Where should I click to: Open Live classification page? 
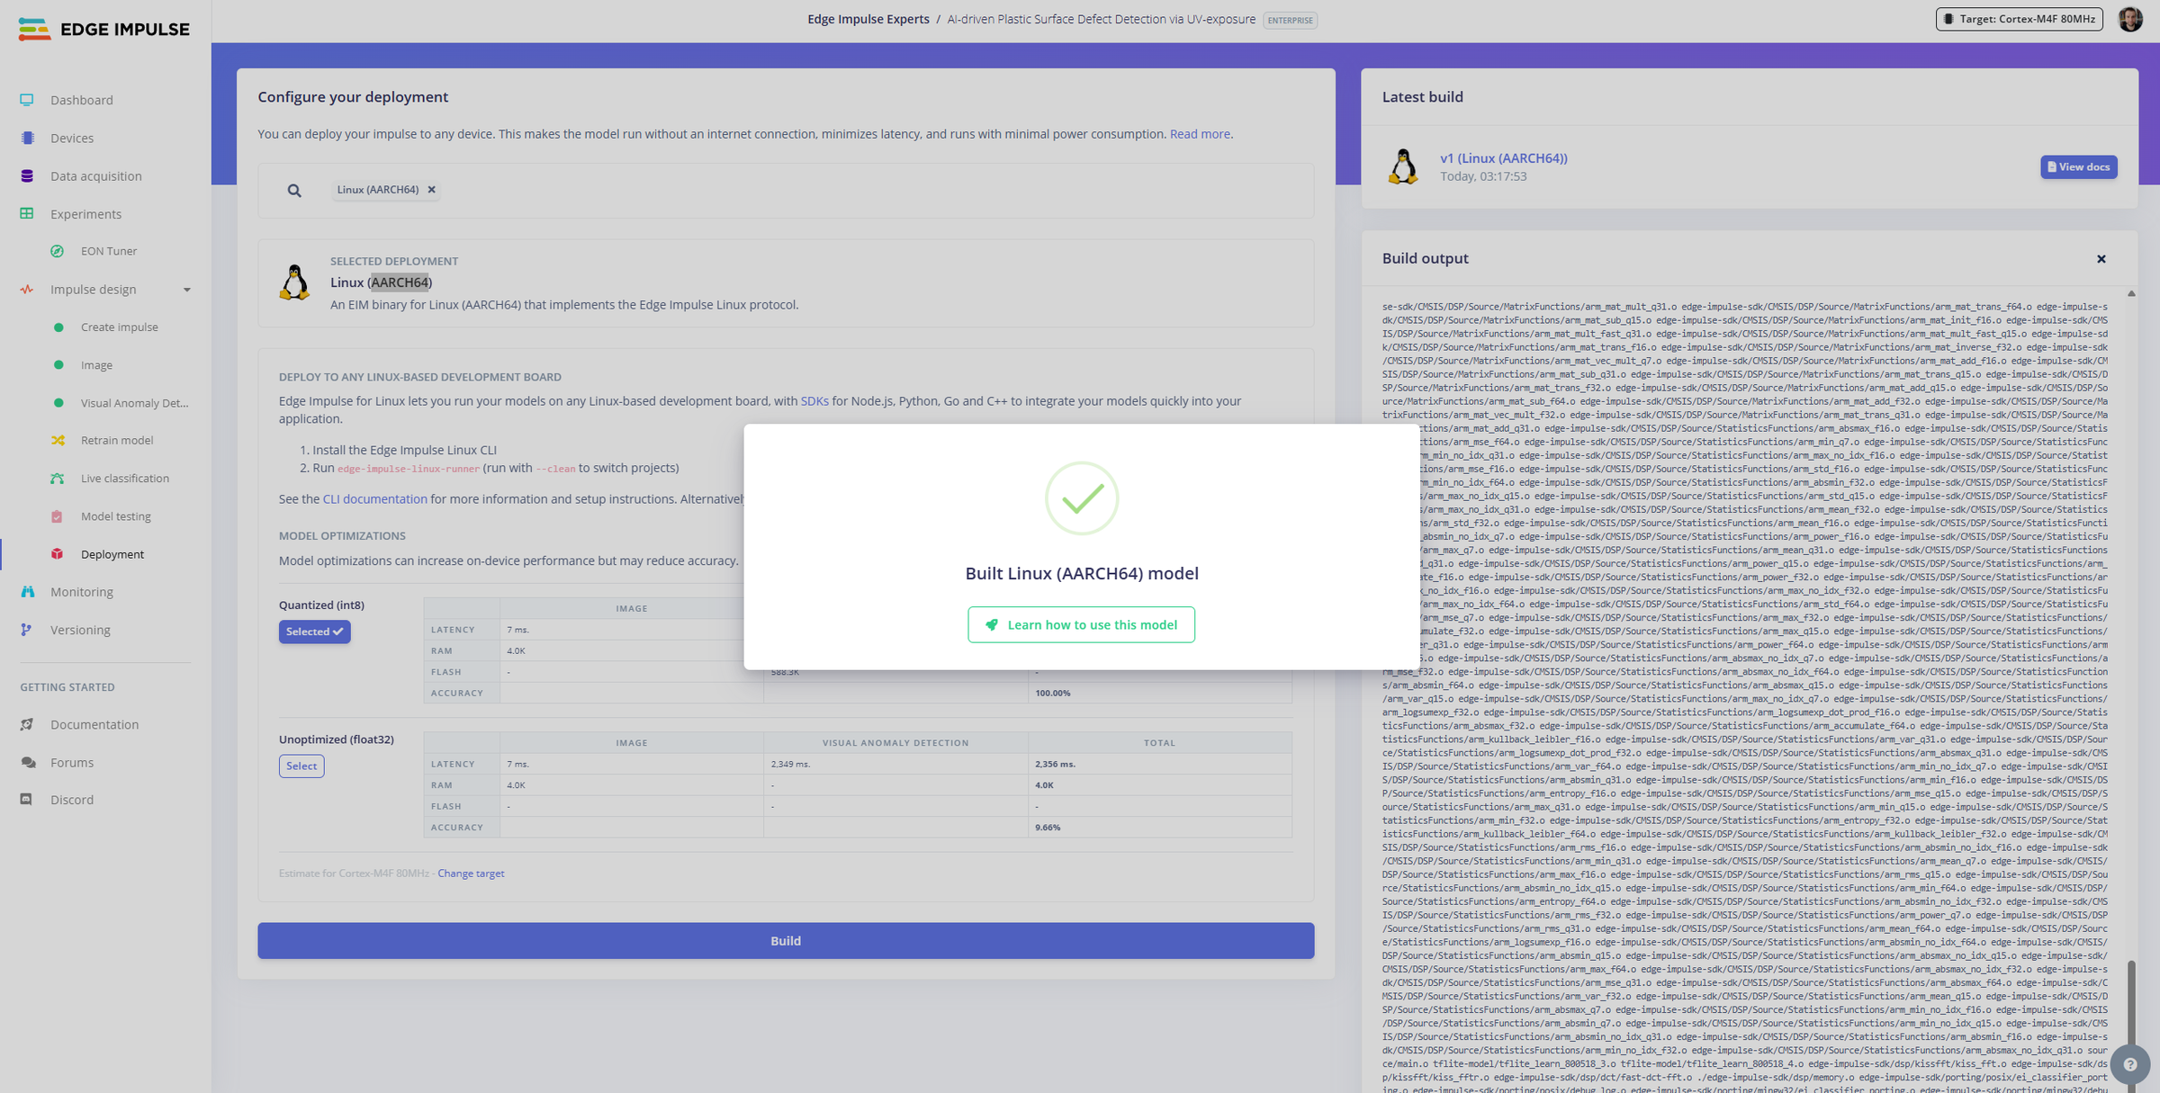click(x=125, y=479)
